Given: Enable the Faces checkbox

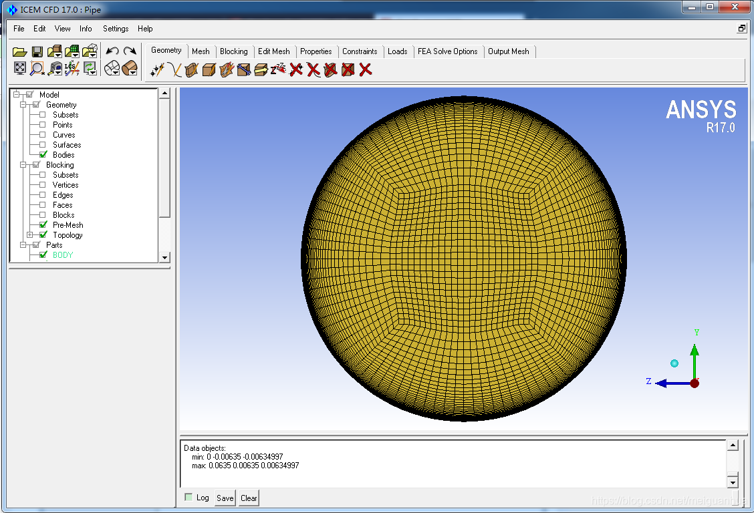Looking at the screenshot, I should (43, 205).
